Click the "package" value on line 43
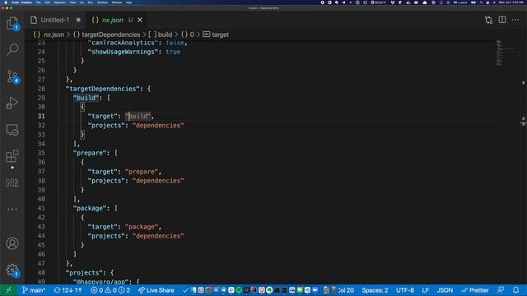This screenshot has height=296, width=527. (142, 227)
